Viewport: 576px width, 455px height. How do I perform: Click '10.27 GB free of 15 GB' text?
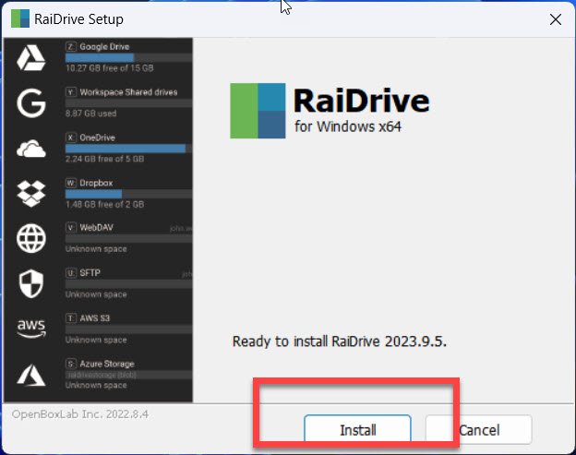click(110, 68)
